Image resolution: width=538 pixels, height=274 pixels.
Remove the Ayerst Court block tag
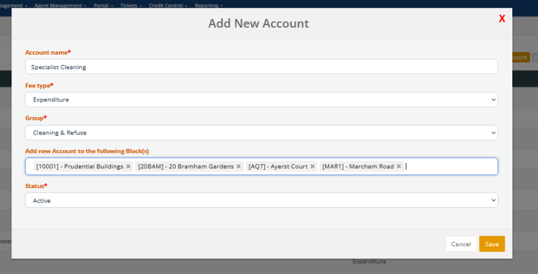point(312,166)
